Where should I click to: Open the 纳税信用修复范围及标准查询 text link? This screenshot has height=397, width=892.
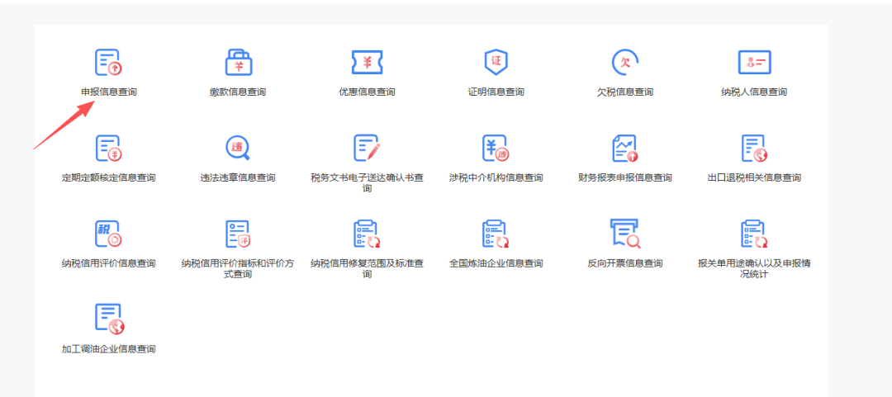click(x=367, y=268)
